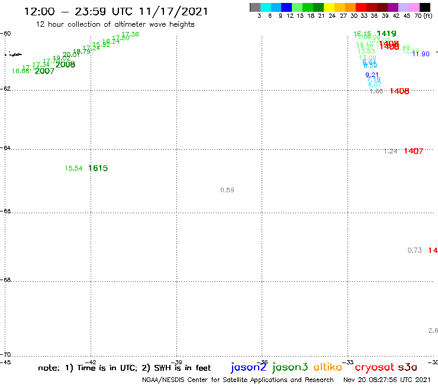
Task: Click the '12:00 – 23:59 UTC 11/17/2021' title
Action: tap(116, 12)
